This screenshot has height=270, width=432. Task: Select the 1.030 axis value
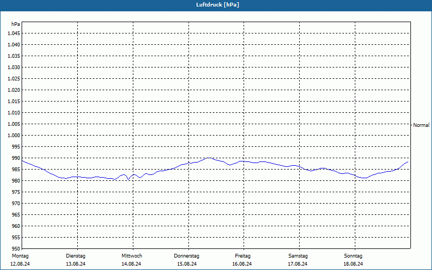[x=14, y=67]
